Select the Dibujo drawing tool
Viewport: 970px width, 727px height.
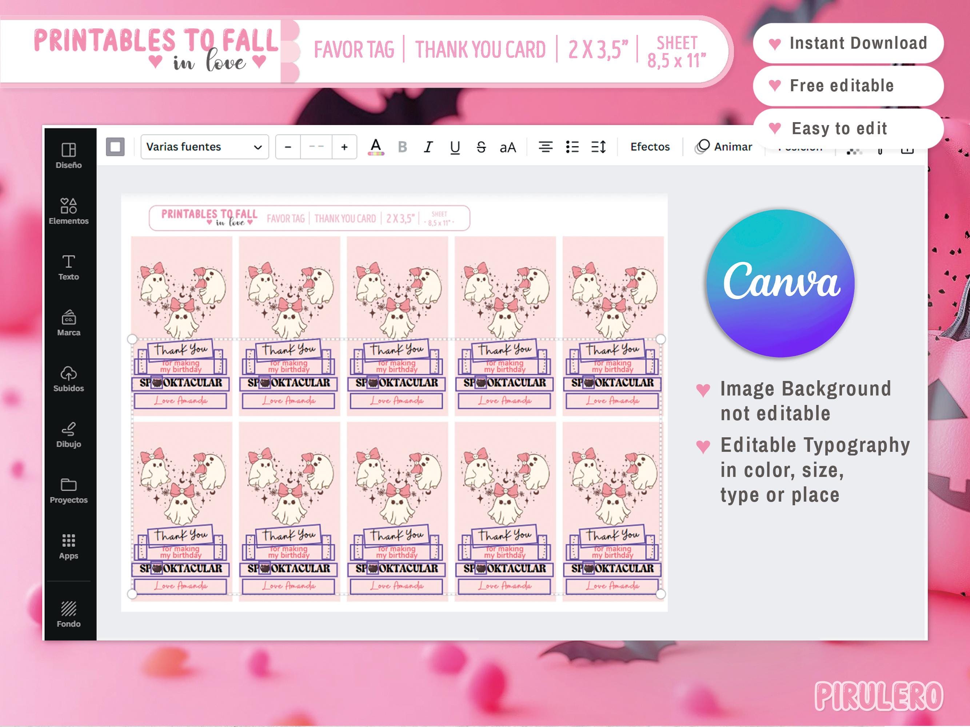tap(68, 435)
